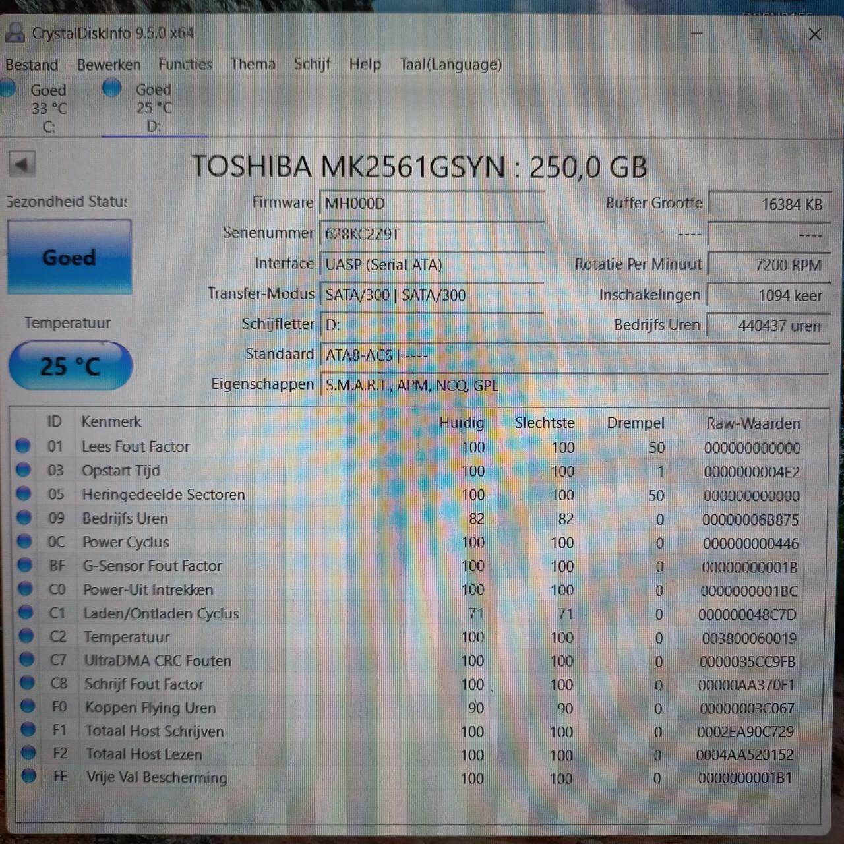Click the Drempel column header
Screen dimensions: 844x844
(x=636, y=423)
